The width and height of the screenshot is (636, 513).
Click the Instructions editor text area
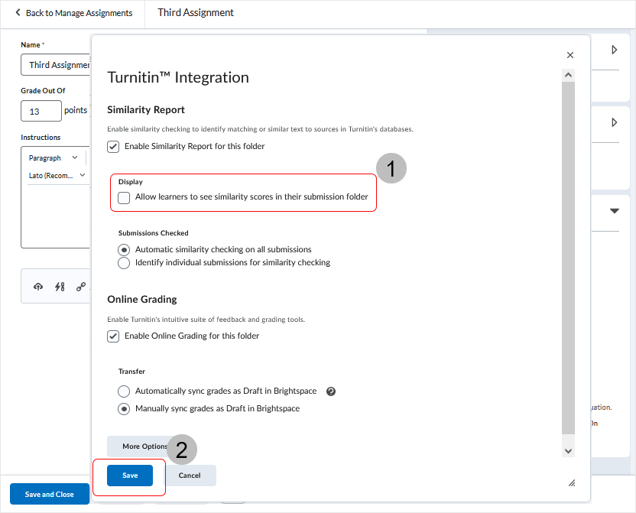click(x=56, y=217)
